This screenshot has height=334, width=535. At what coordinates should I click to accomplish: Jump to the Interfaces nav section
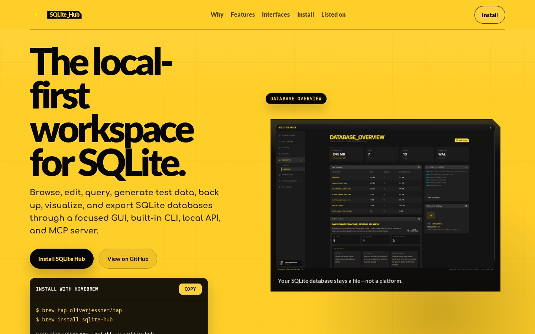(276, 14)
